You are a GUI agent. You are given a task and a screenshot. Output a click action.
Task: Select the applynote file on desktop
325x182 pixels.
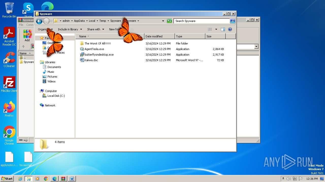click(x=9, y=159)
